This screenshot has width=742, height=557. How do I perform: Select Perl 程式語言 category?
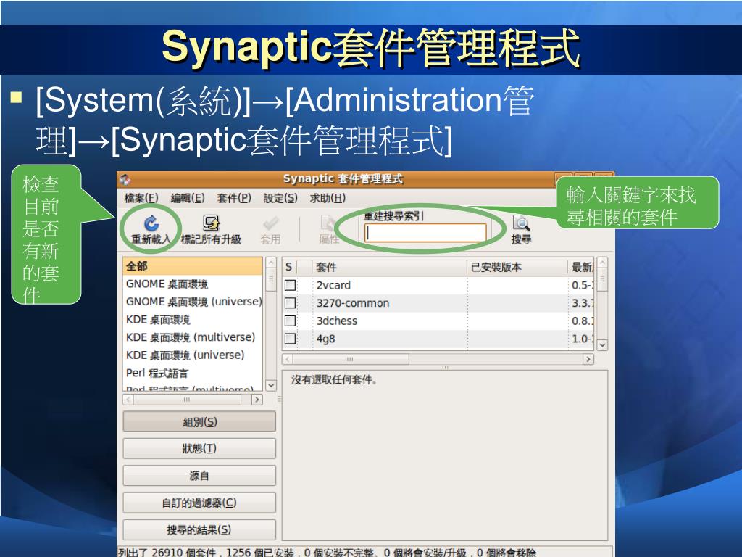point(193,374)
